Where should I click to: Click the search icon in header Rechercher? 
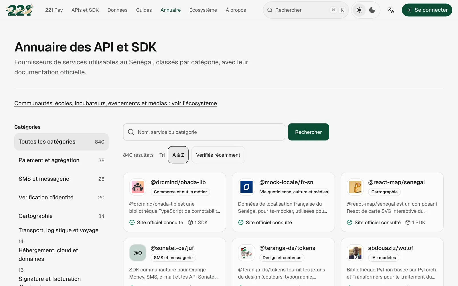270,10
